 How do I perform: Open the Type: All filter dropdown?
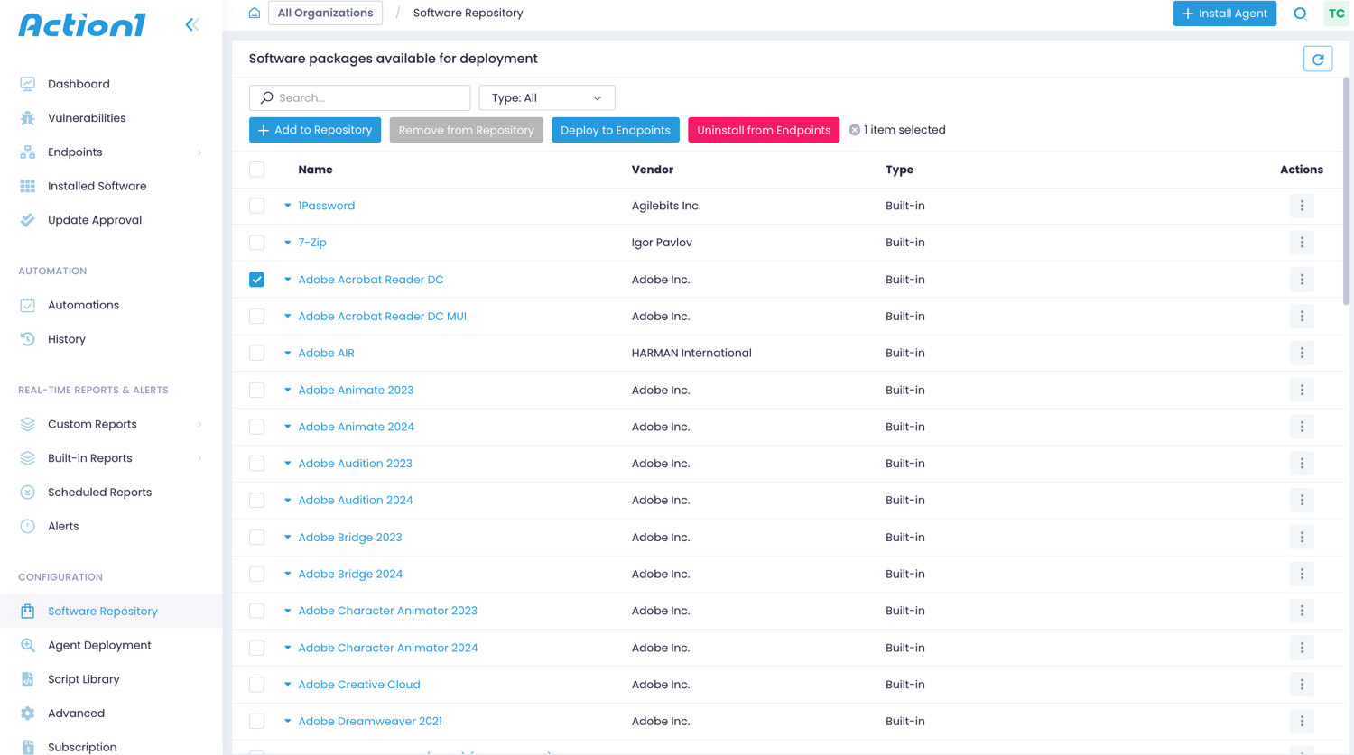[547, 97]
